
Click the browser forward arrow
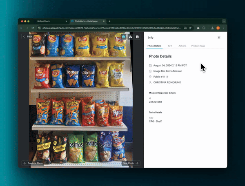click(x=27, y=28)
